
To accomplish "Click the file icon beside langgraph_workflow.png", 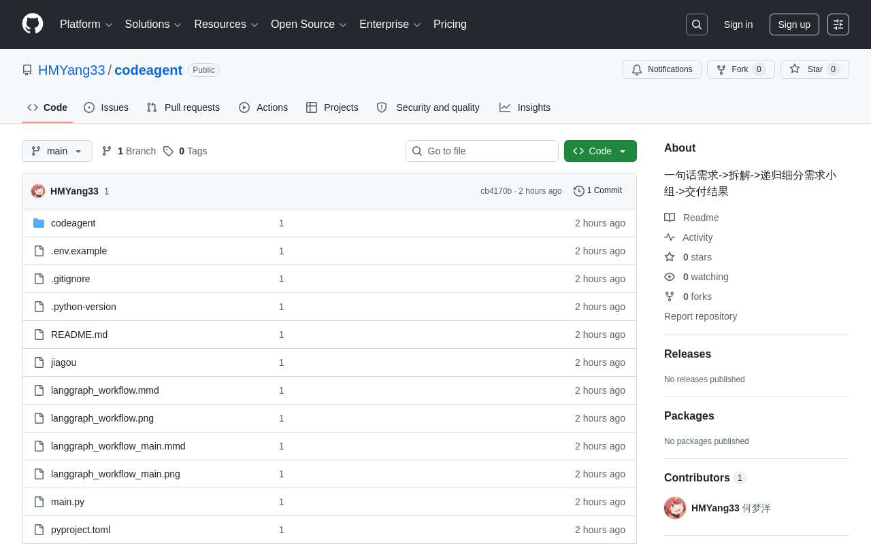I will (x=39, y=418).
